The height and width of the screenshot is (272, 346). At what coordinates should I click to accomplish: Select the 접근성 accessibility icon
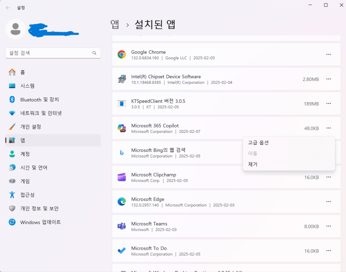point(12,195)
